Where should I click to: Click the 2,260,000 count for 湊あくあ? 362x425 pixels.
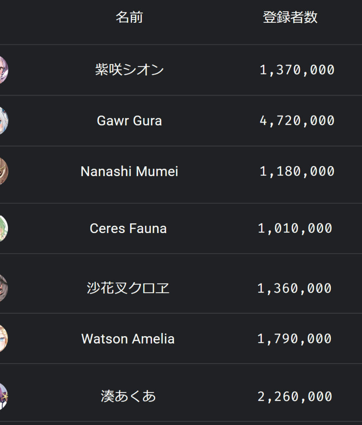295,396
